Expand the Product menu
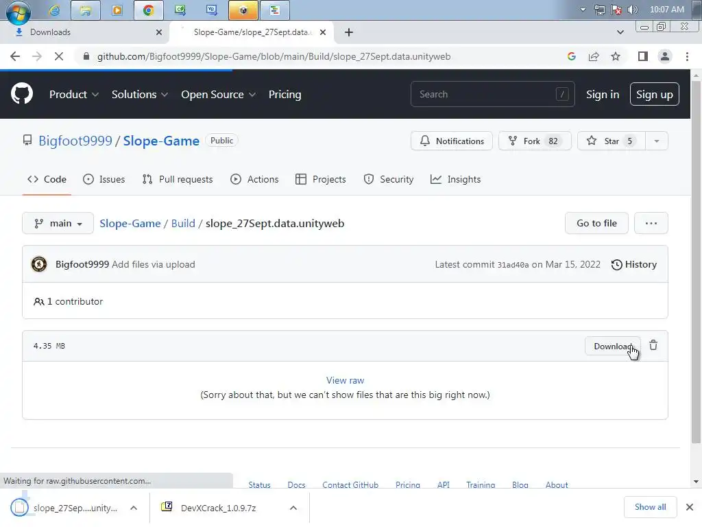702x527 pixels. click(x=74, y=94)
